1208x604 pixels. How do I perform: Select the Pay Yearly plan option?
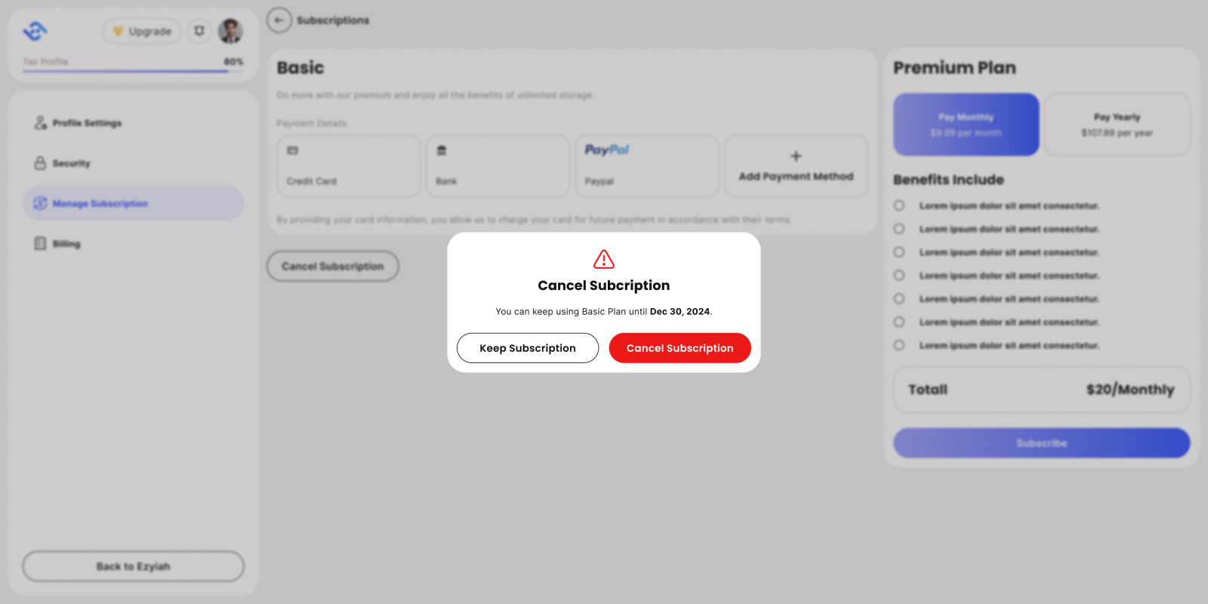[x=1117, y=125]
